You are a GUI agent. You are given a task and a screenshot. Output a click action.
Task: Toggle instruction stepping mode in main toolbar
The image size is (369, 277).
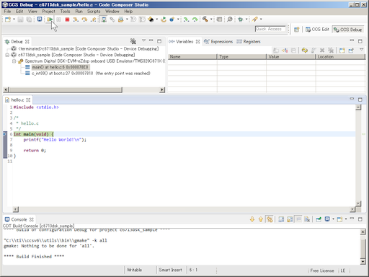pyautogui.click(x=104, y=19)
